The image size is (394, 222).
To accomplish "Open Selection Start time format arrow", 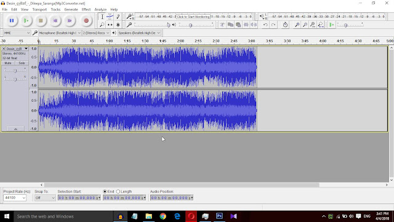I will pyautogui.click(x=99, y=198).
